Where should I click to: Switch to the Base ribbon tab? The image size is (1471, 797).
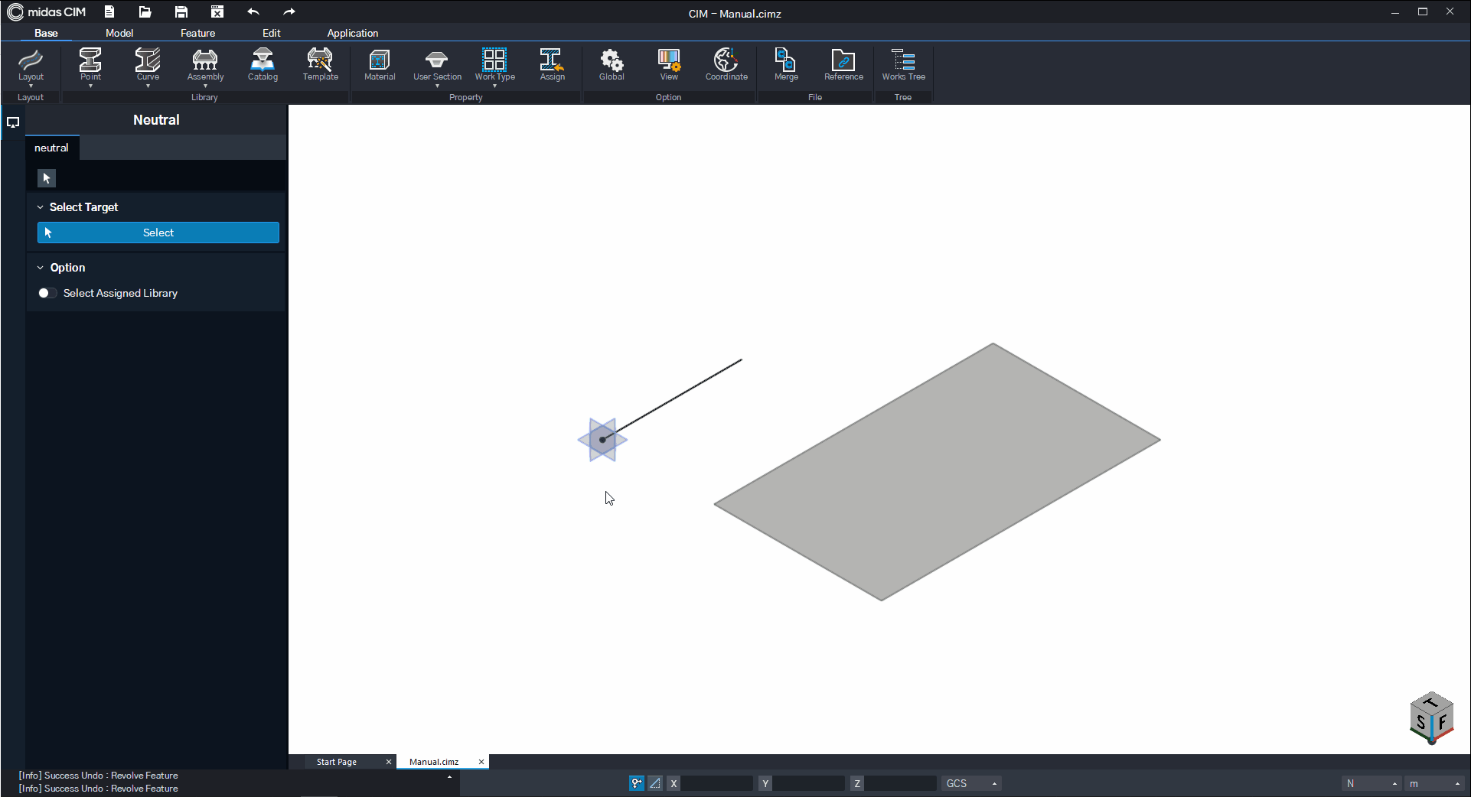pyautogui.click(x=46, y=33)
